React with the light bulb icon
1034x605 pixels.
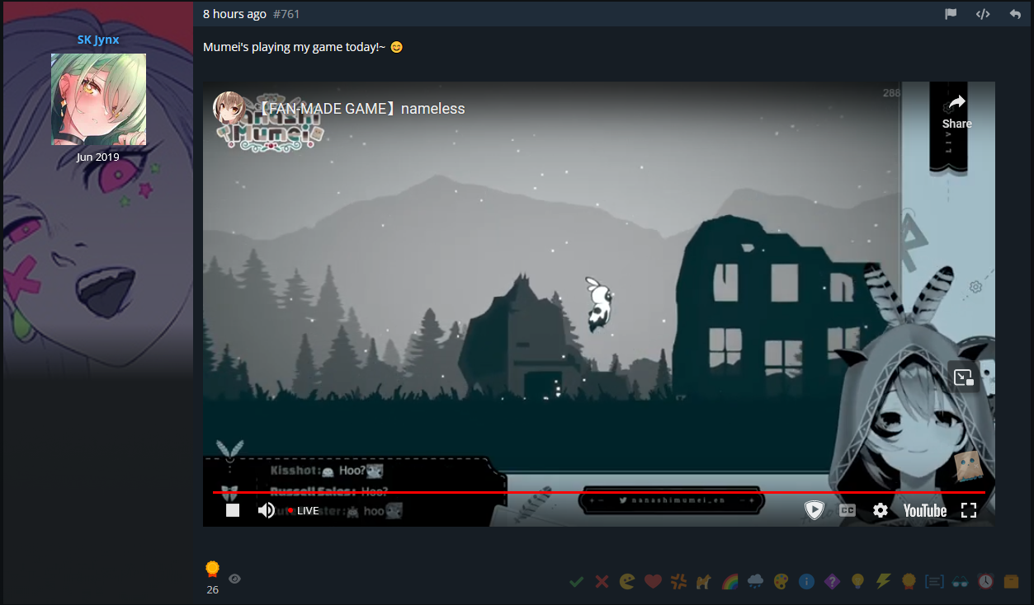click(x=858, y=582)
